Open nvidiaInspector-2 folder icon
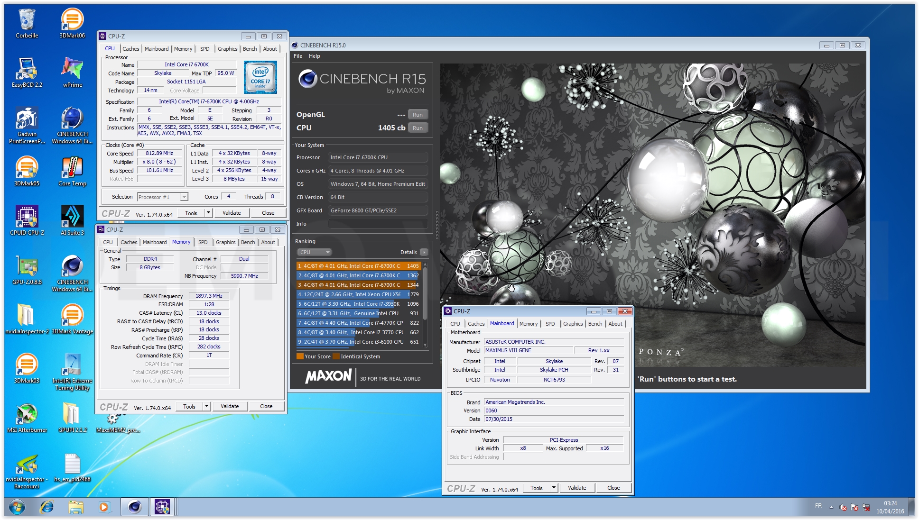919x520 pixels. [27, 319]
